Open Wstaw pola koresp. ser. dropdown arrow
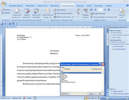This screenshot has height=100, width=129. click(x=75, y=17)
